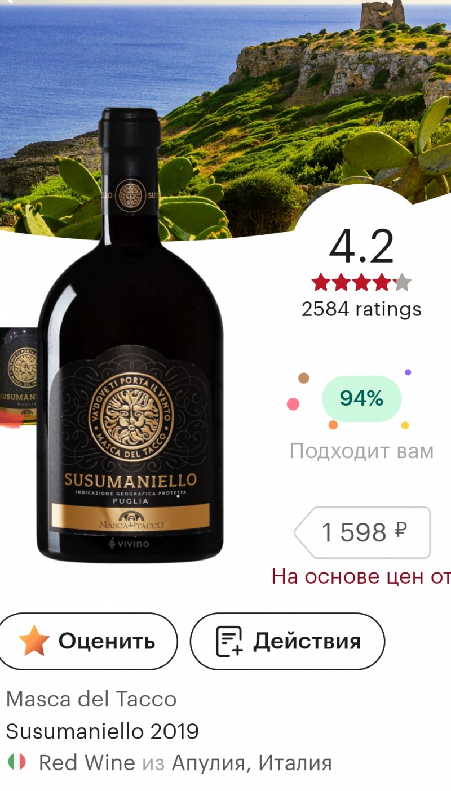Image resolution: width=451 pixels, height=791 pixels.
Task: View the previous bottle photo thumbnail
Action: [19, 377]
